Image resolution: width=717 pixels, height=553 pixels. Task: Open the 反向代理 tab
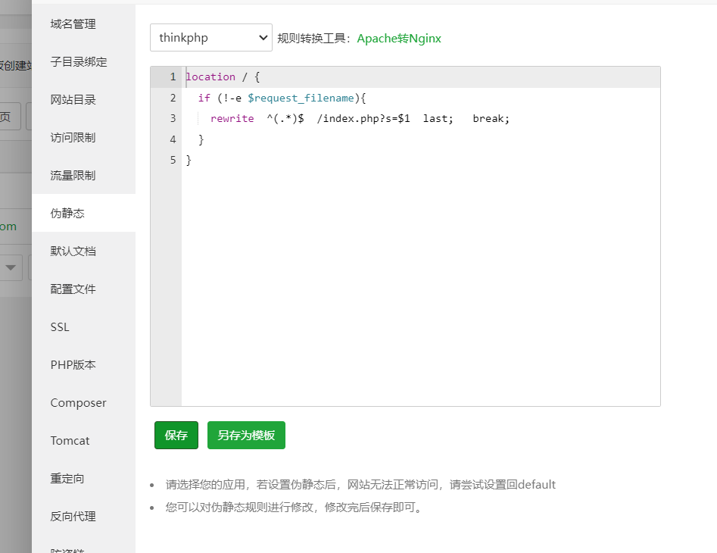click(x=73, y=517)
